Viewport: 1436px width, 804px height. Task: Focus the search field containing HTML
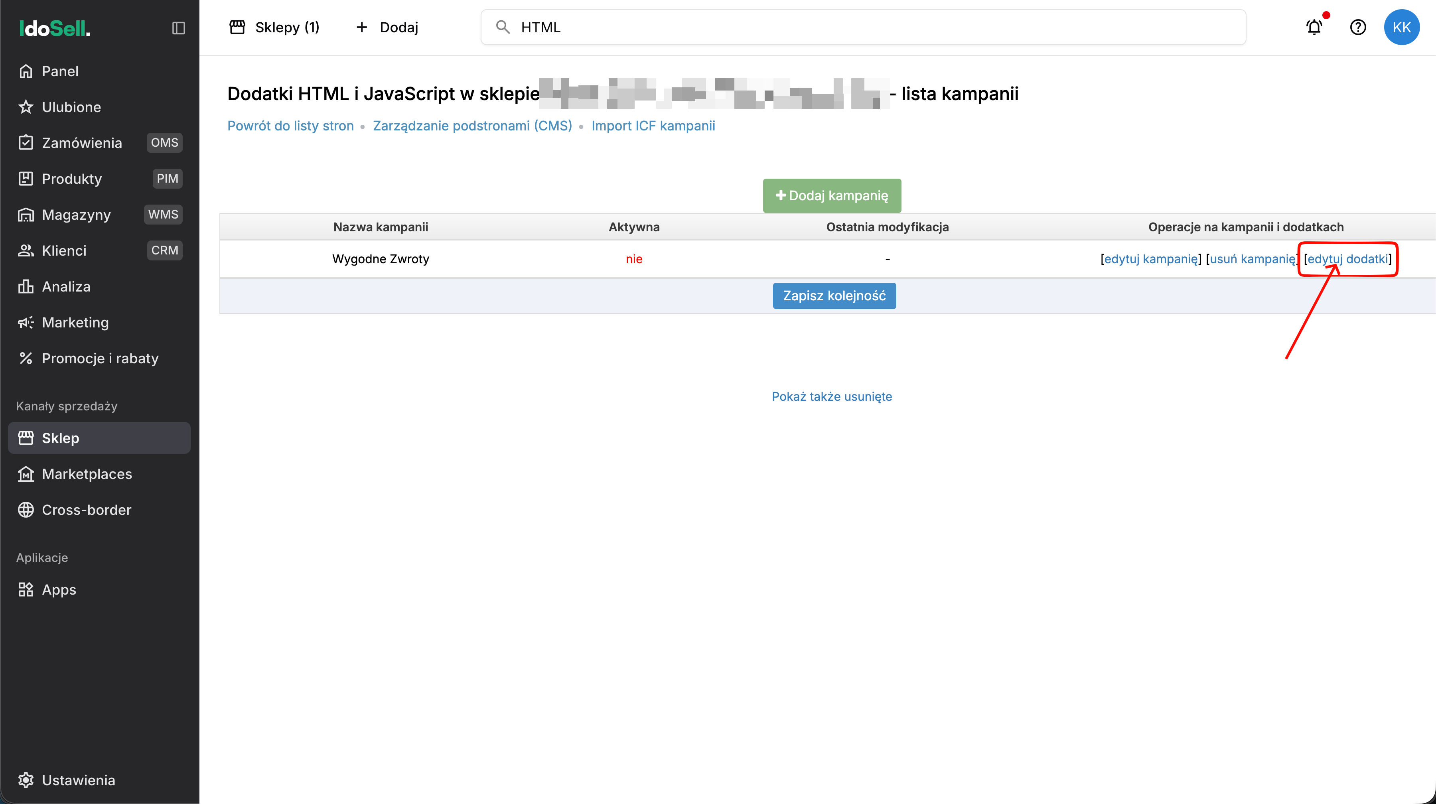(863, 27)
